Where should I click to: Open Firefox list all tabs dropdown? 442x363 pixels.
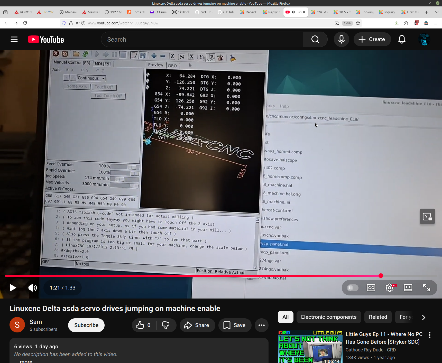point(437,12)
